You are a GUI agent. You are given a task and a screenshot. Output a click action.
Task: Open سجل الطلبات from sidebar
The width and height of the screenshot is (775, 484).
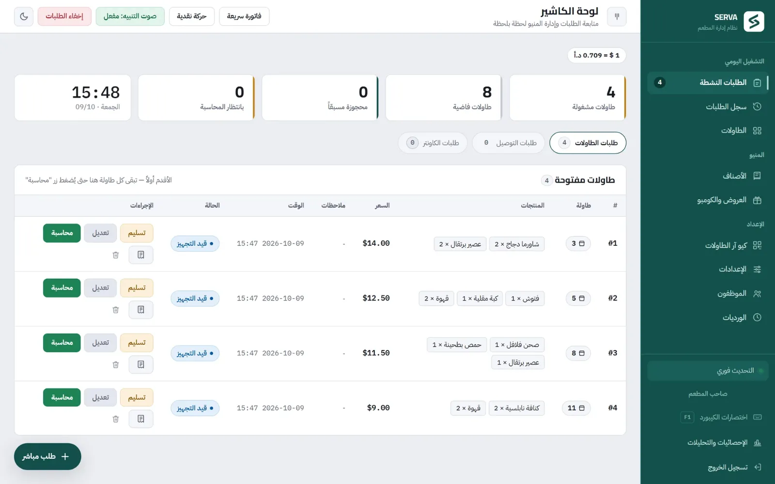click(x=708, y=106)
